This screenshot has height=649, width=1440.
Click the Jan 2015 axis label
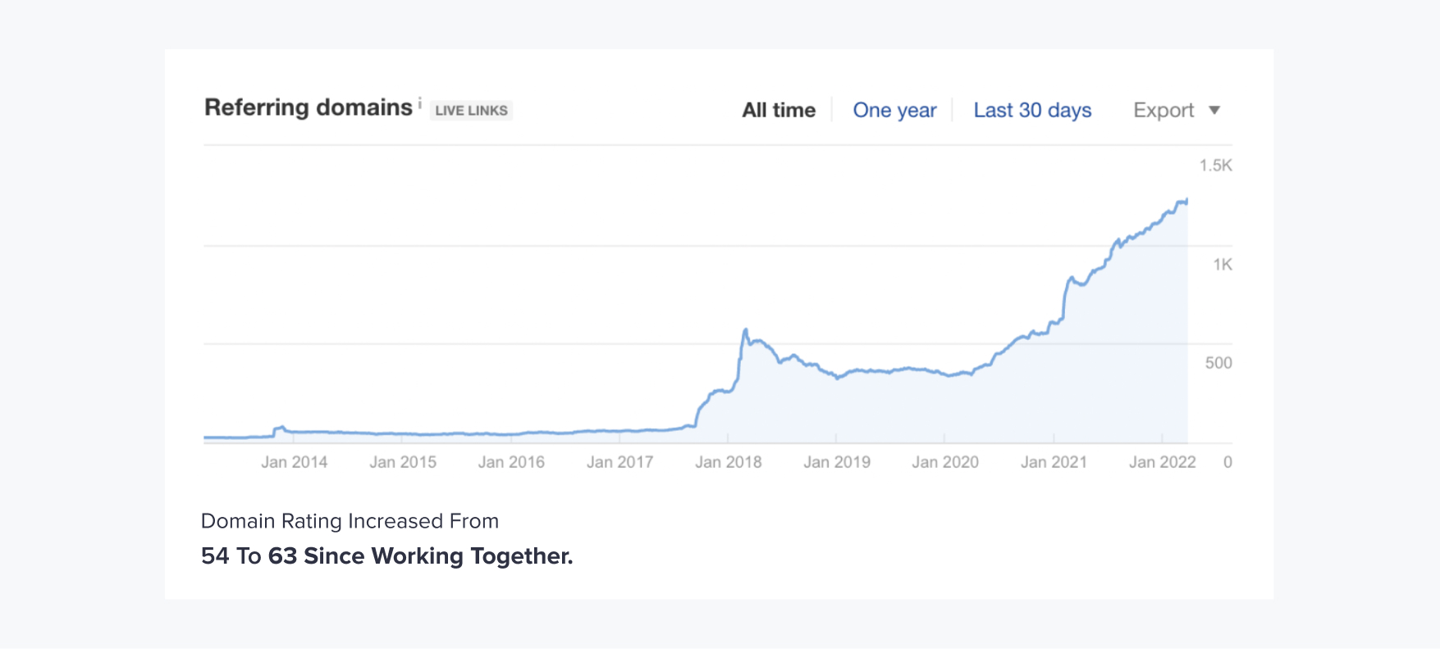tap(403, 462)
